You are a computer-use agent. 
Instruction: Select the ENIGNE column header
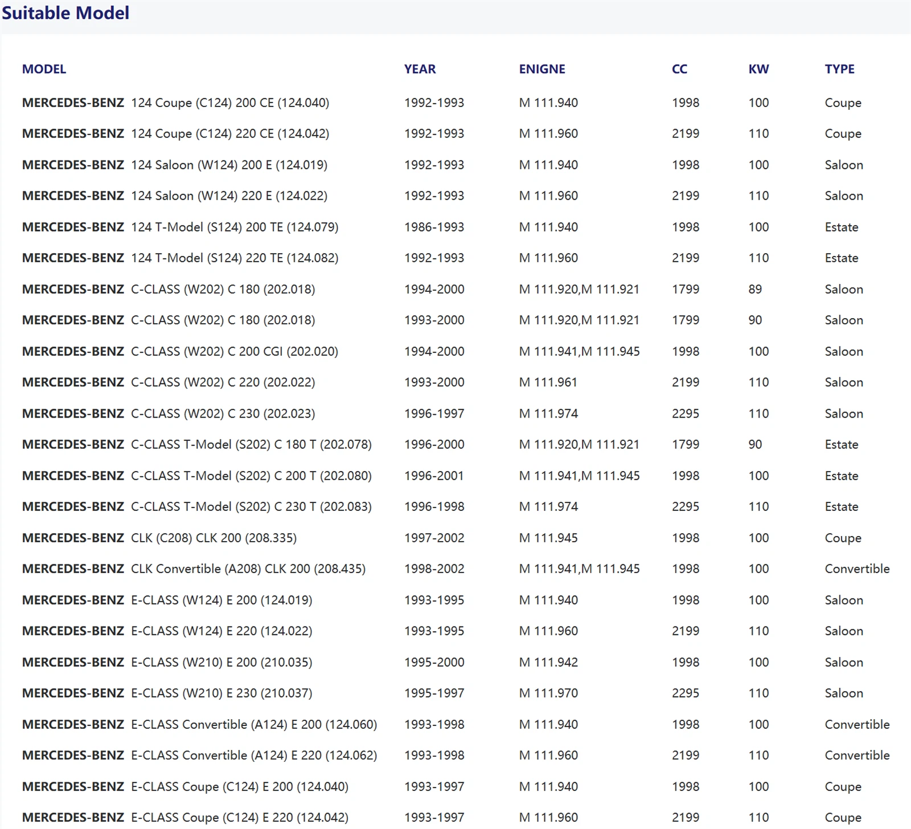coord(542,69)
